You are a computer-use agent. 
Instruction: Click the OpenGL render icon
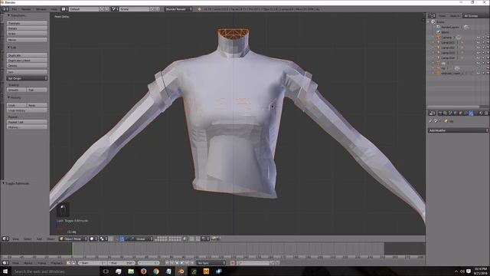(x=214, y=238)
